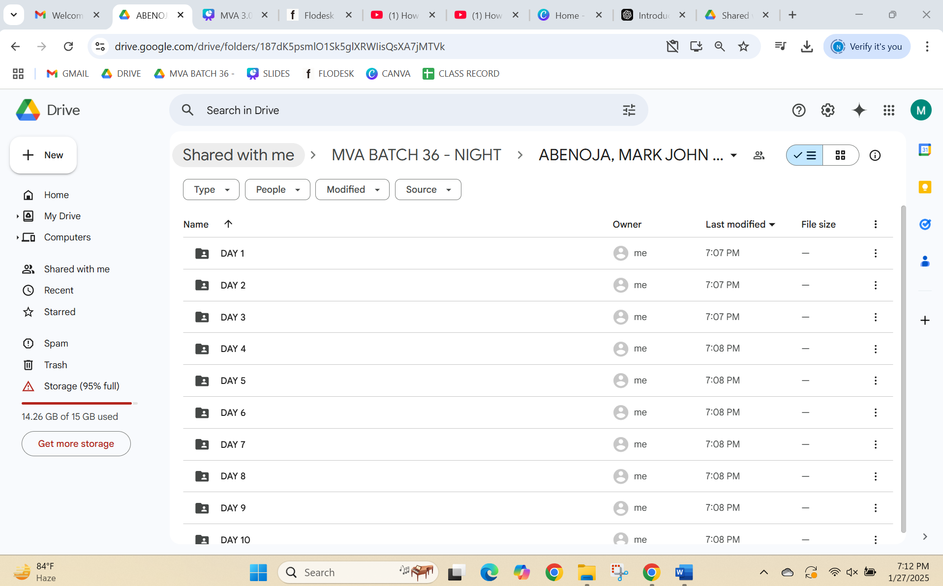Click Get more storage button
This screenshot has height=586, width=943.
[x=76, y=444]
